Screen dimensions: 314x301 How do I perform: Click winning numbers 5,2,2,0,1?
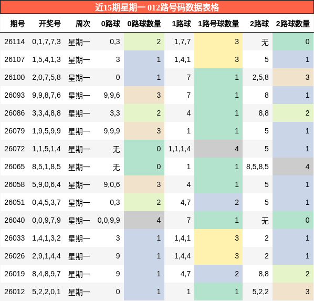coord(46,292)
